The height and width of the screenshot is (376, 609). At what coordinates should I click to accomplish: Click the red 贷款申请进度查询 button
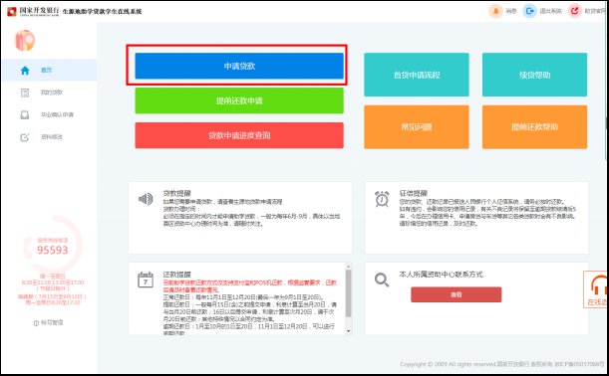(x=239, y=135)
